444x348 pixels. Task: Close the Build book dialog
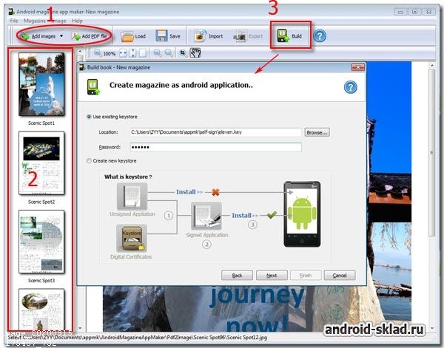pos(358,67)
